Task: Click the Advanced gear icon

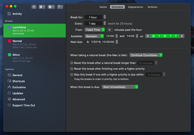Action: pos(9,99)
